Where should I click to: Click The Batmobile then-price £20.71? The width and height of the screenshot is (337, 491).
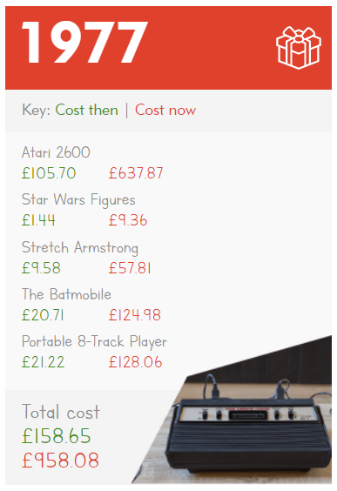(43, 315)
